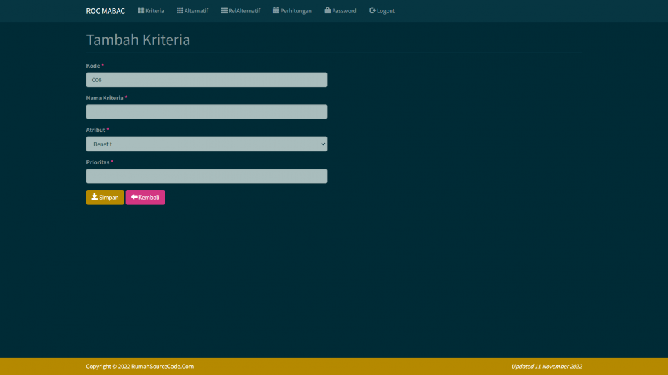668x375 pixels.
Task: Select the Prioritas input box
Action: [206, 176]
